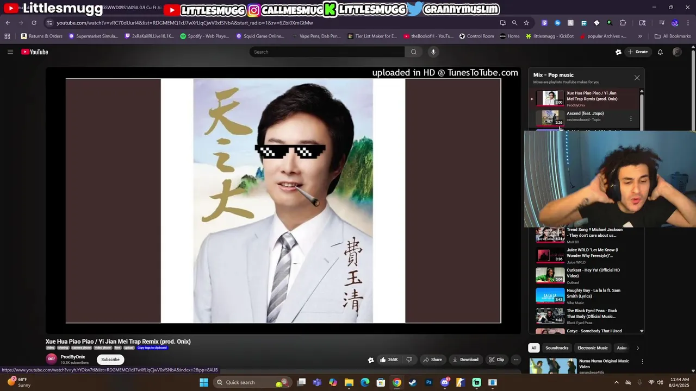Select the Asian filter chip
696x391 pixels.
coord(622,348)
